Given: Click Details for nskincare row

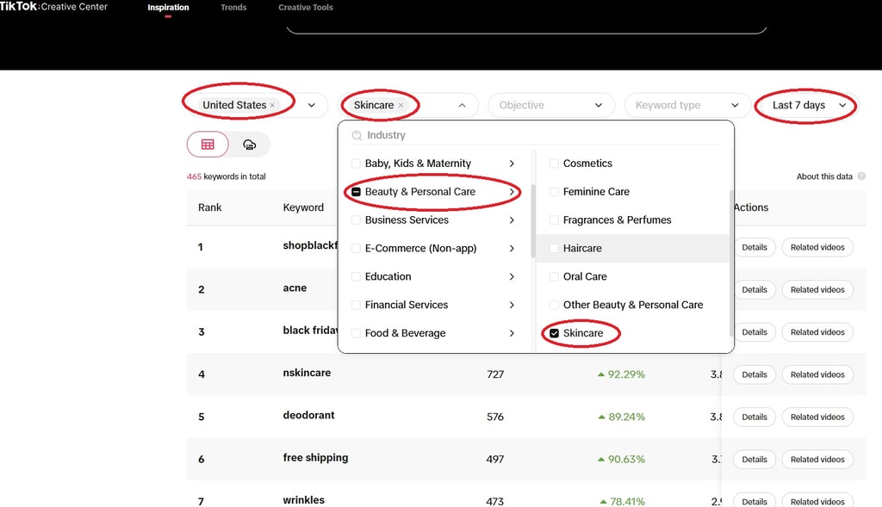Looking at the screenshot, I should point(755,374).
